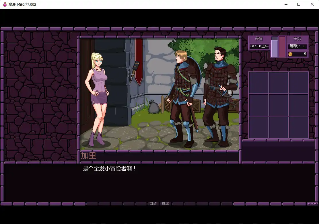Click the dialogue line 是个金发小冒险者啊！
The image size is (319, 224).
pyautogui.click(x=110, y=168)
